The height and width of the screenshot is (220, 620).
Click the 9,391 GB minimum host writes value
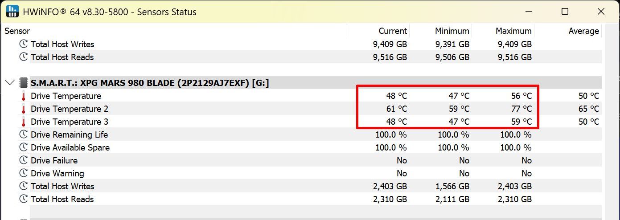click(453, 44)
